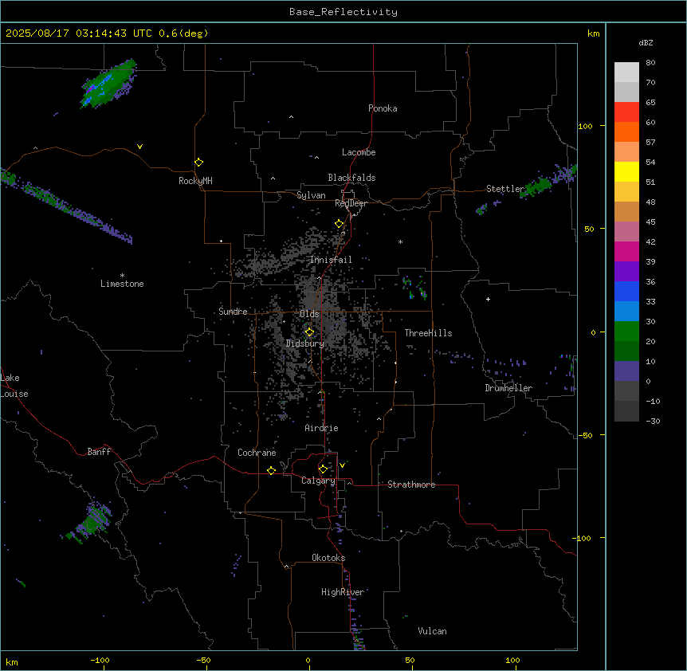Select the Calgary label

tap(318, 481)
